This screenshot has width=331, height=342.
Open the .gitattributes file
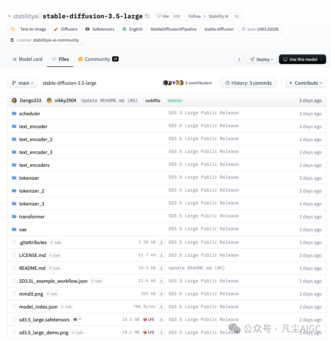click(33, 242)
